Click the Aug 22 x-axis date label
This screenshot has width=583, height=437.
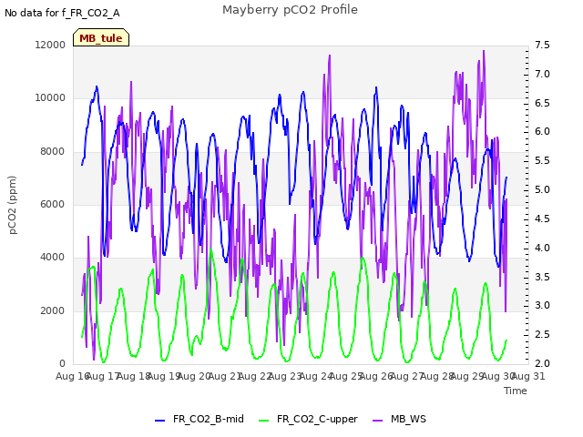(255, 376)
